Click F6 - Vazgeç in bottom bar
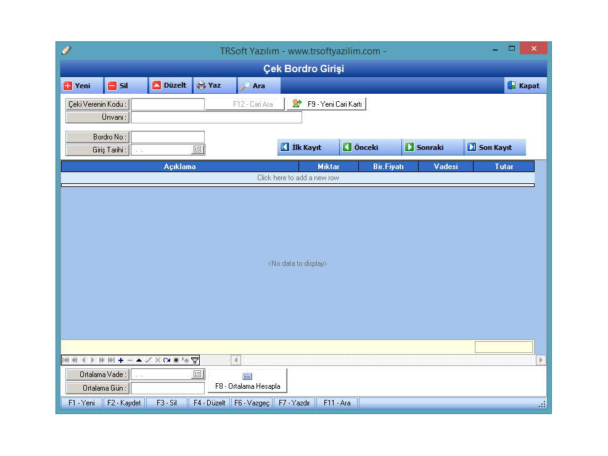Image resolution: width=608 pixels, height=456 pixels. tap(252, 403)
